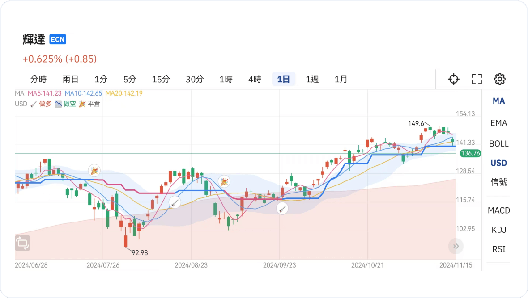The width and height of the screenshot is (528, 298).
Task: Click the long-entry marker near 2024/08/23
Action: pyautogui.click(x=175, y=202)
